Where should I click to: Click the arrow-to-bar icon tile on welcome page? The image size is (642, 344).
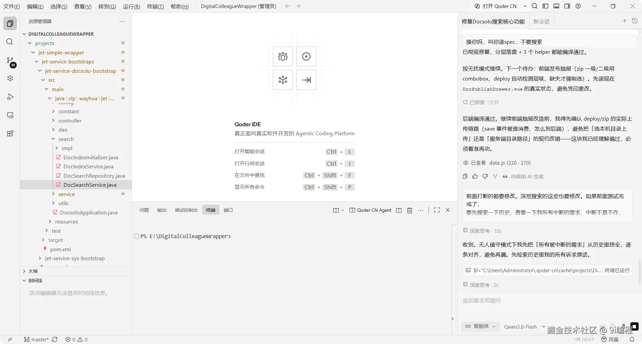coord(306,80)
